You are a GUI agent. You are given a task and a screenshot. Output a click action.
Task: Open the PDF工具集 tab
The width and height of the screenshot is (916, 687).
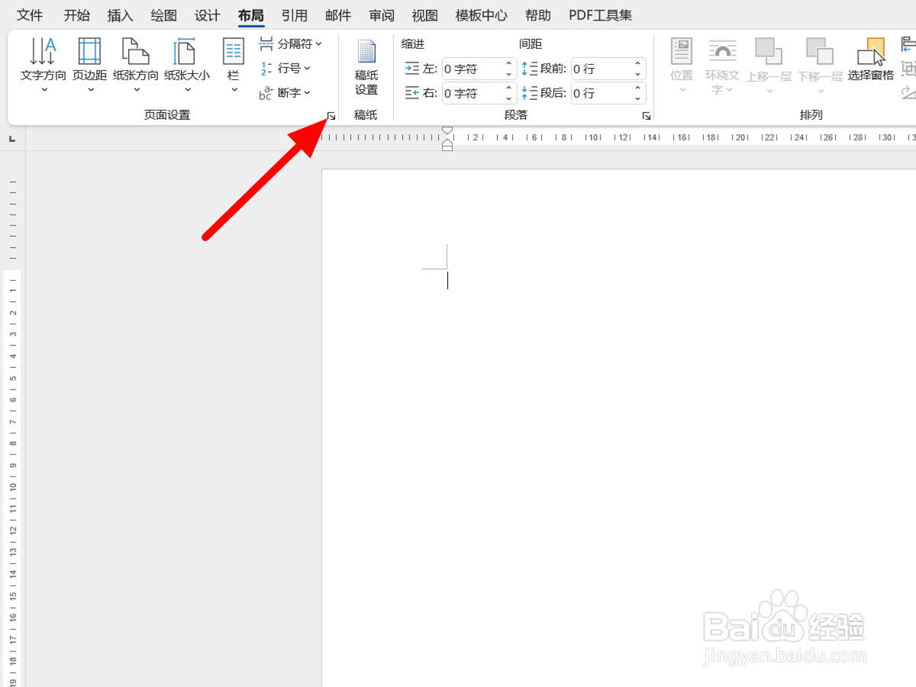point(601,15)
